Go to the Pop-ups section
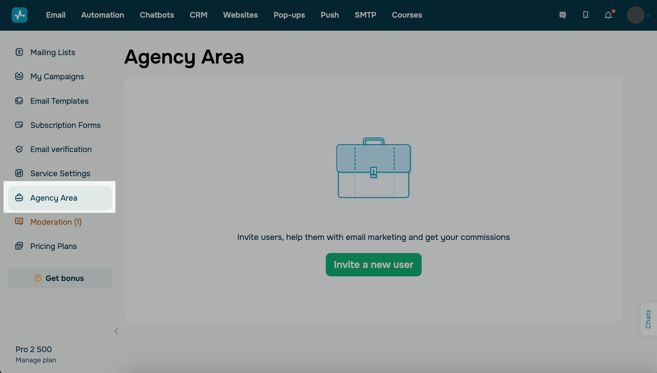The image size is (657, 373). [289, 15]
